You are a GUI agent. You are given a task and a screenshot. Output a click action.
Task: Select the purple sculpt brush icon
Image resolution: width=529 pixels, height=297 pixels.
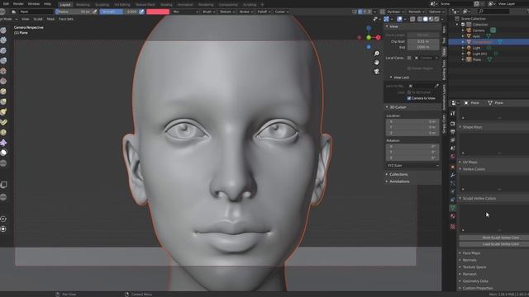3,143
